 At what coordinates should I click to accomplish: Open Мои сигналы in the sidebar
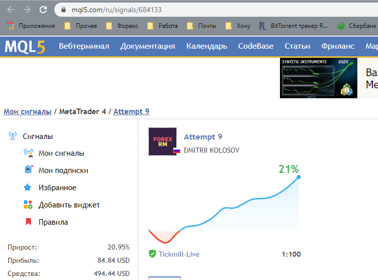pyautogui.click(x=61, y=153)
